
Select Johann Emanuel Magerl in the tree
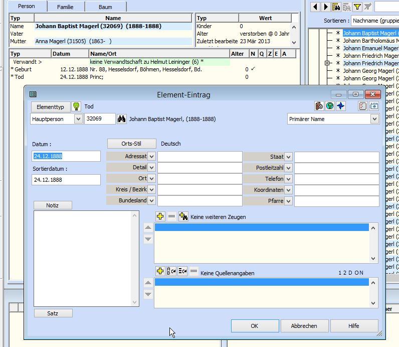point(371,48)
